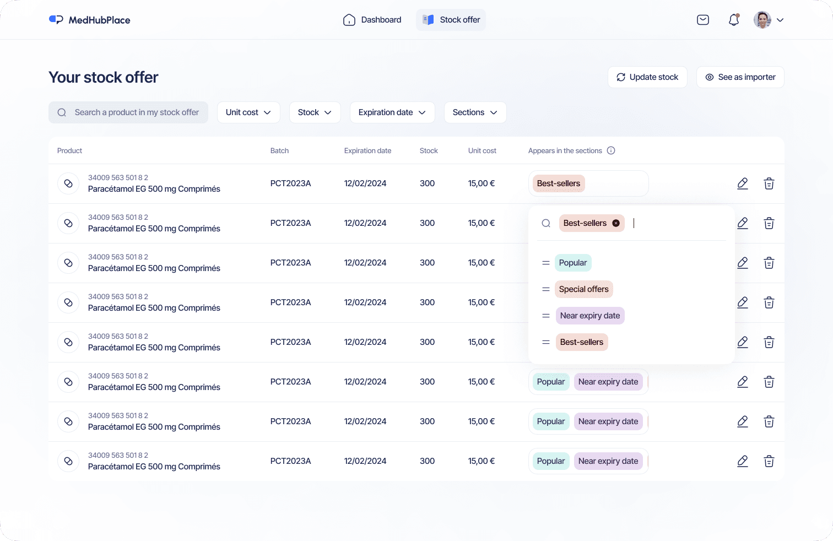
Task: Click the Expiration date column header
Action: coord(367,150)
